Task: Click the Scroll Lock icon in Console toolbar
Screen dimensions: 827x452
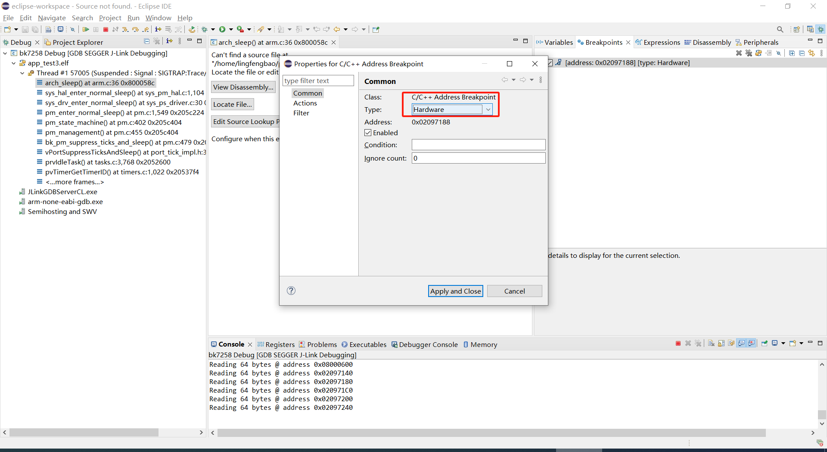Action: (721, 343)
